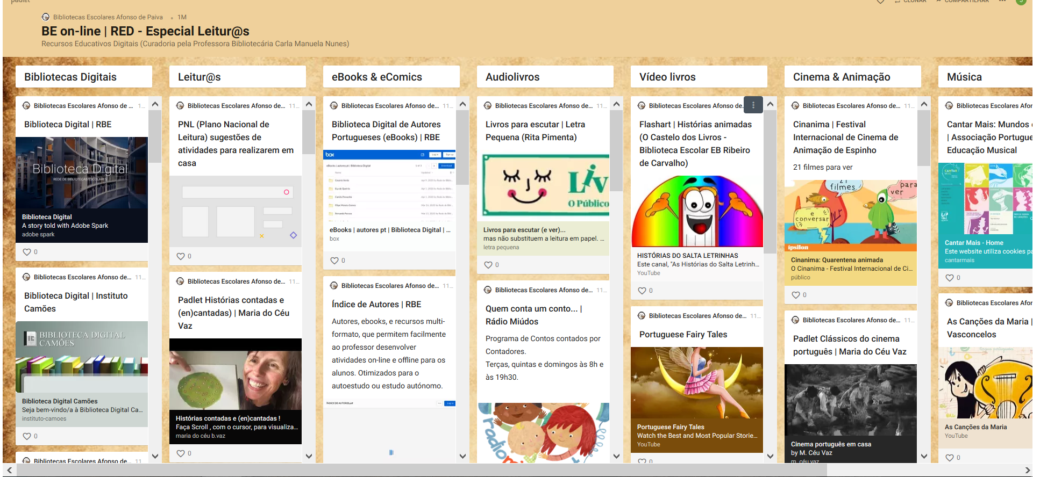Open Cinema português em casa thumbnail
The image size is (1040, 477).
851,400
